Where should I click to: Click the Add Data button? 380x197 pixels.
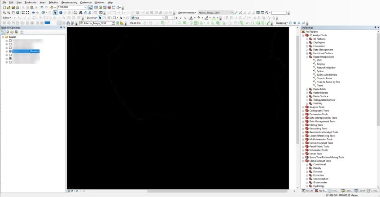coord(52,8)
